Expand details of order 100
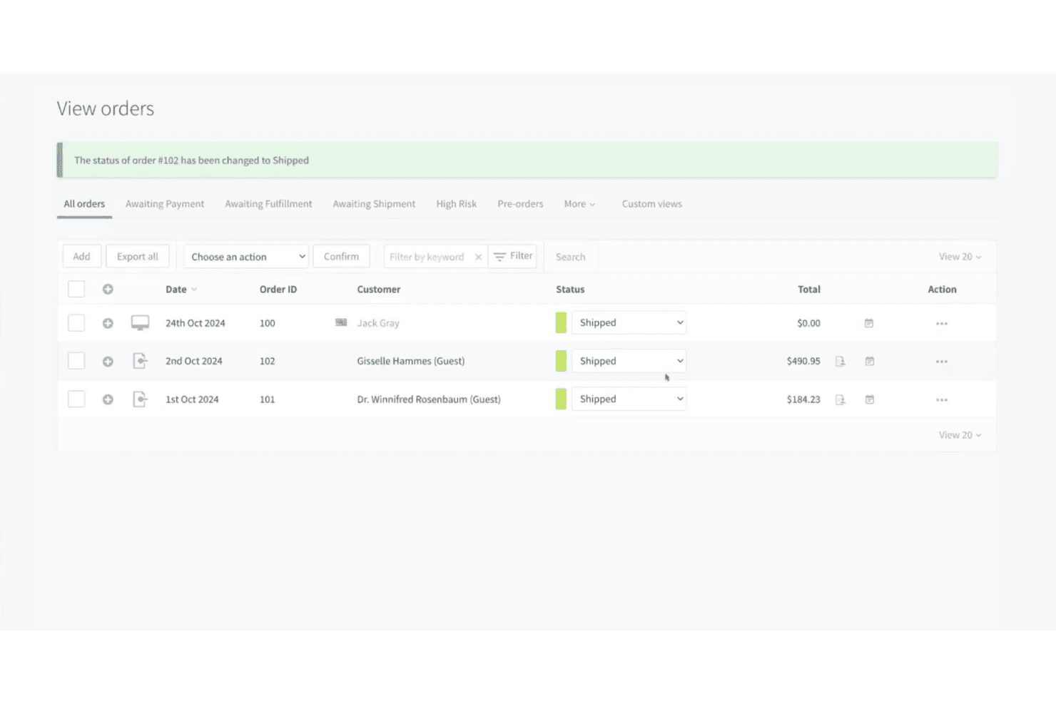This screenshot has width=1056, height=704. pos(108,323)
